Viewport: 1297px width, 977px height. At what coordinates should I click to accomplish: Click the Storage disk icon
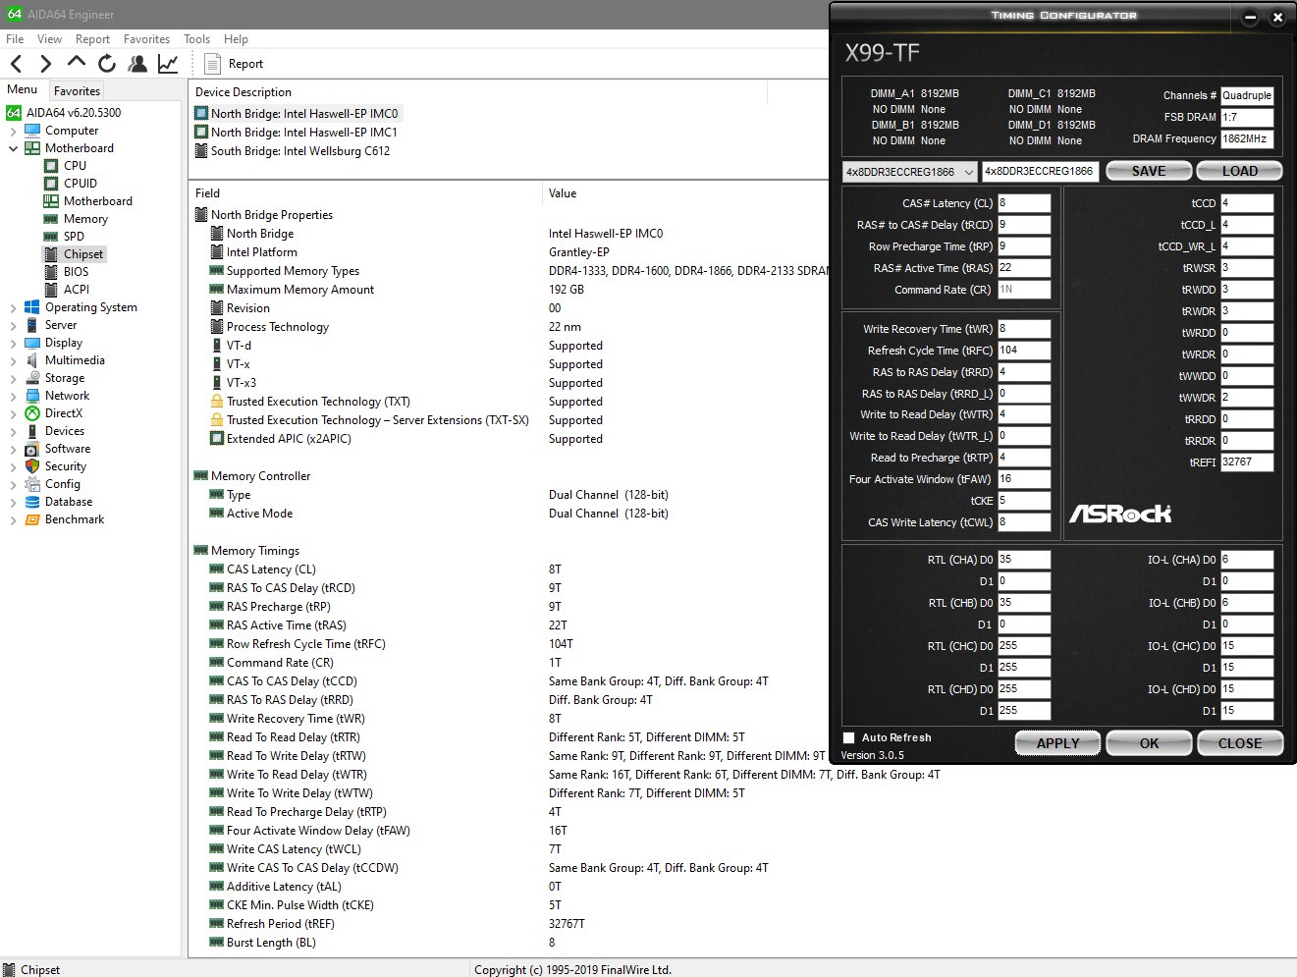point(32,378)
